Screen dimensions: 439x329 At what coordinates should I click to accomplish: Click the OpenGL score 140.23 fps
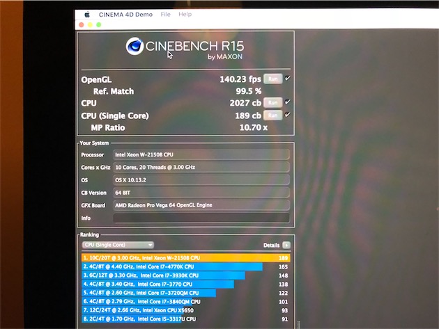click(240, 79)
